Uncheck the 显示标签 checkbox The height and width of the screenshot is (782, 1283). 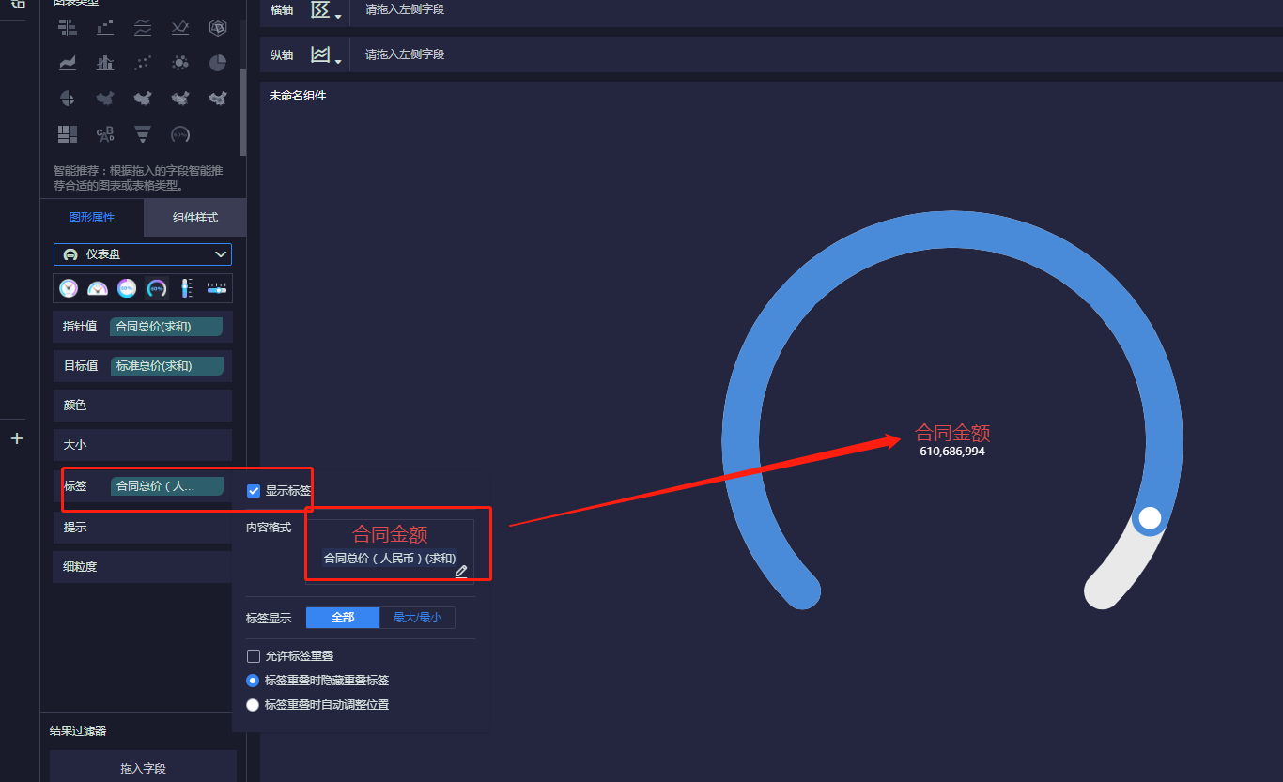pyautogui.click(x=254, y=491)
